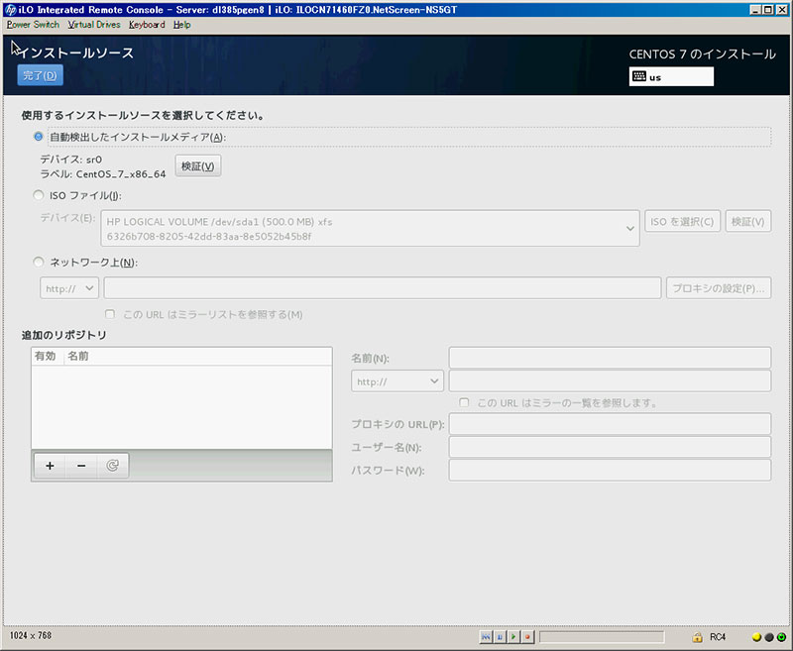Image resolution: width=793 pixels, height=651 pixels.
Task: Click the CENTOS 7 のインストール text
Action: (x=703, y=54)
